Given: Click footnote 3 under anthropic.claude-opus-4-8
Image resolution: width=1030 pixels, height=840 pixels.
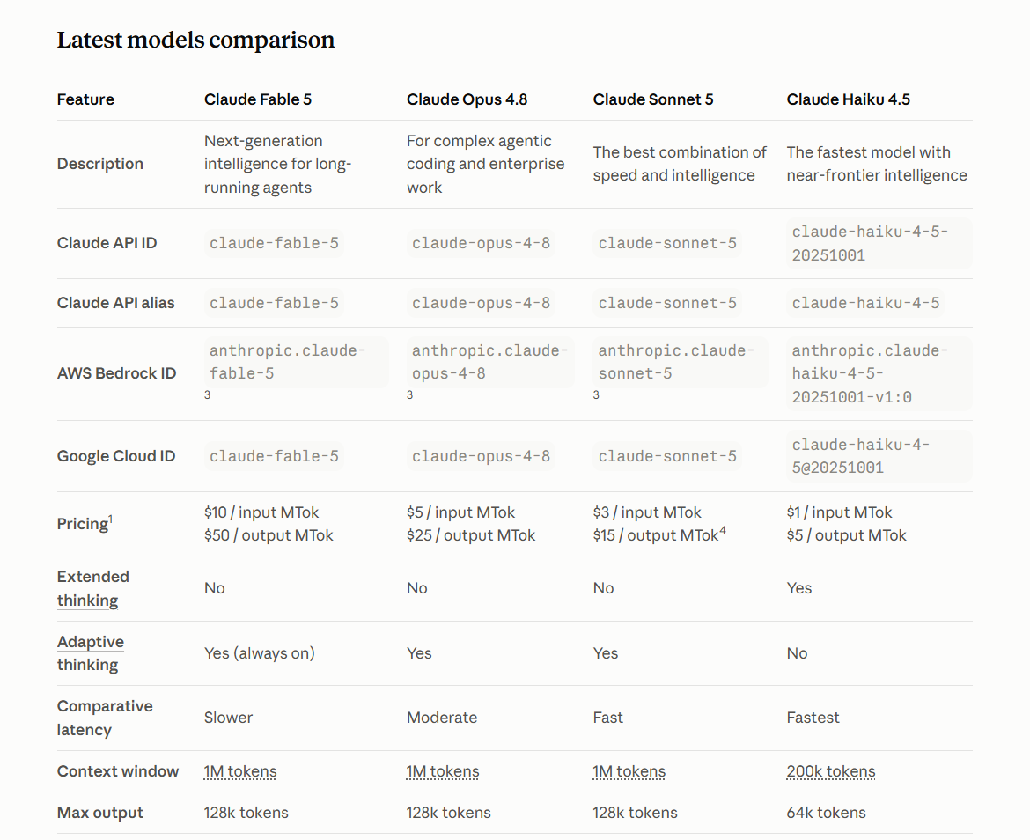Looking at the screenshot, I should pos(410,394).
